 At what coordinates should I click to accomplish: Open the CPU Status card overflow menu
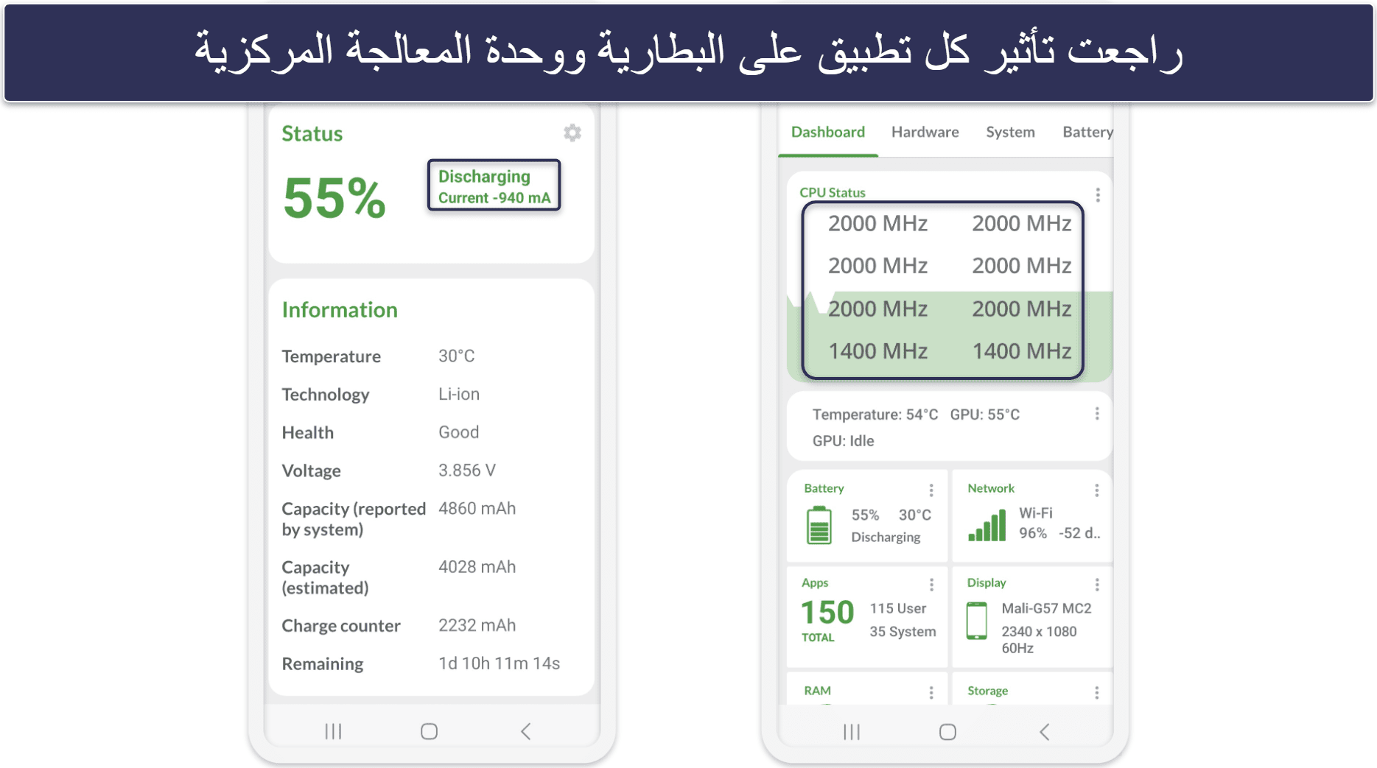[1098, 195]
